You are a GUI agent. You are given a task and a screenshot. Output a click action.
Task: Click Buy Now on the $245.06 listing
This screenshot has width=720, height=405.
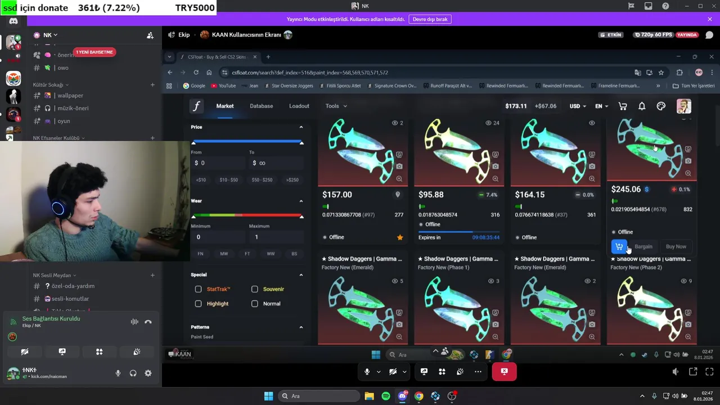pos(676,246)
